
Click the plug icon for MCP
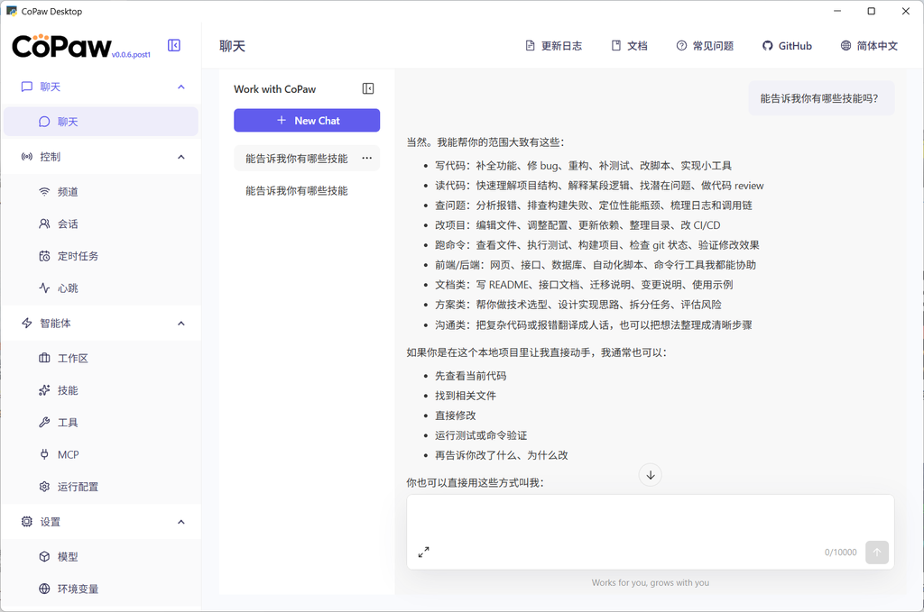point(44,454)
